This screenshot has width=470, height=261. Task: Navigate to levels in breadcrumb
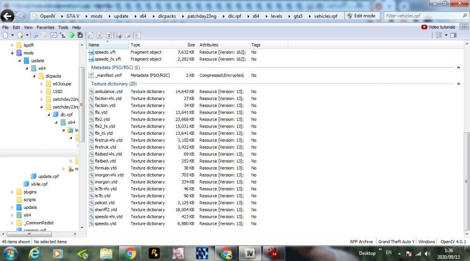click(x=276, y=16)
